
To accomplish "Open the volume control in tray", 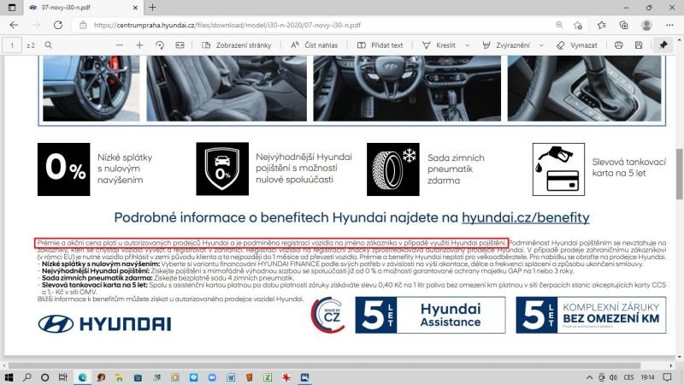I will pyautogui.click(x=613, y=377).
